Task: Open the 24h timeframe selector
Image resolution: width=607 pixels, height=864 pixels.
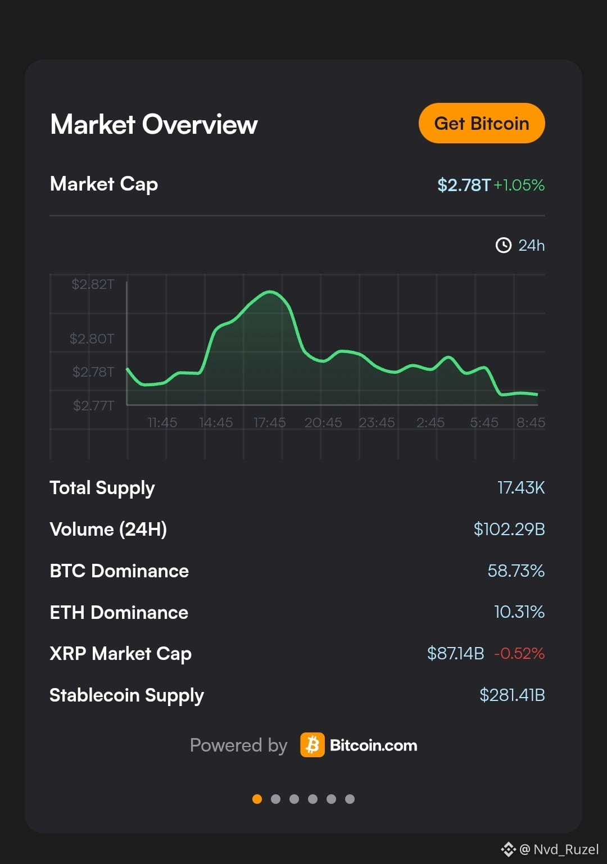Action: (520, 245)
